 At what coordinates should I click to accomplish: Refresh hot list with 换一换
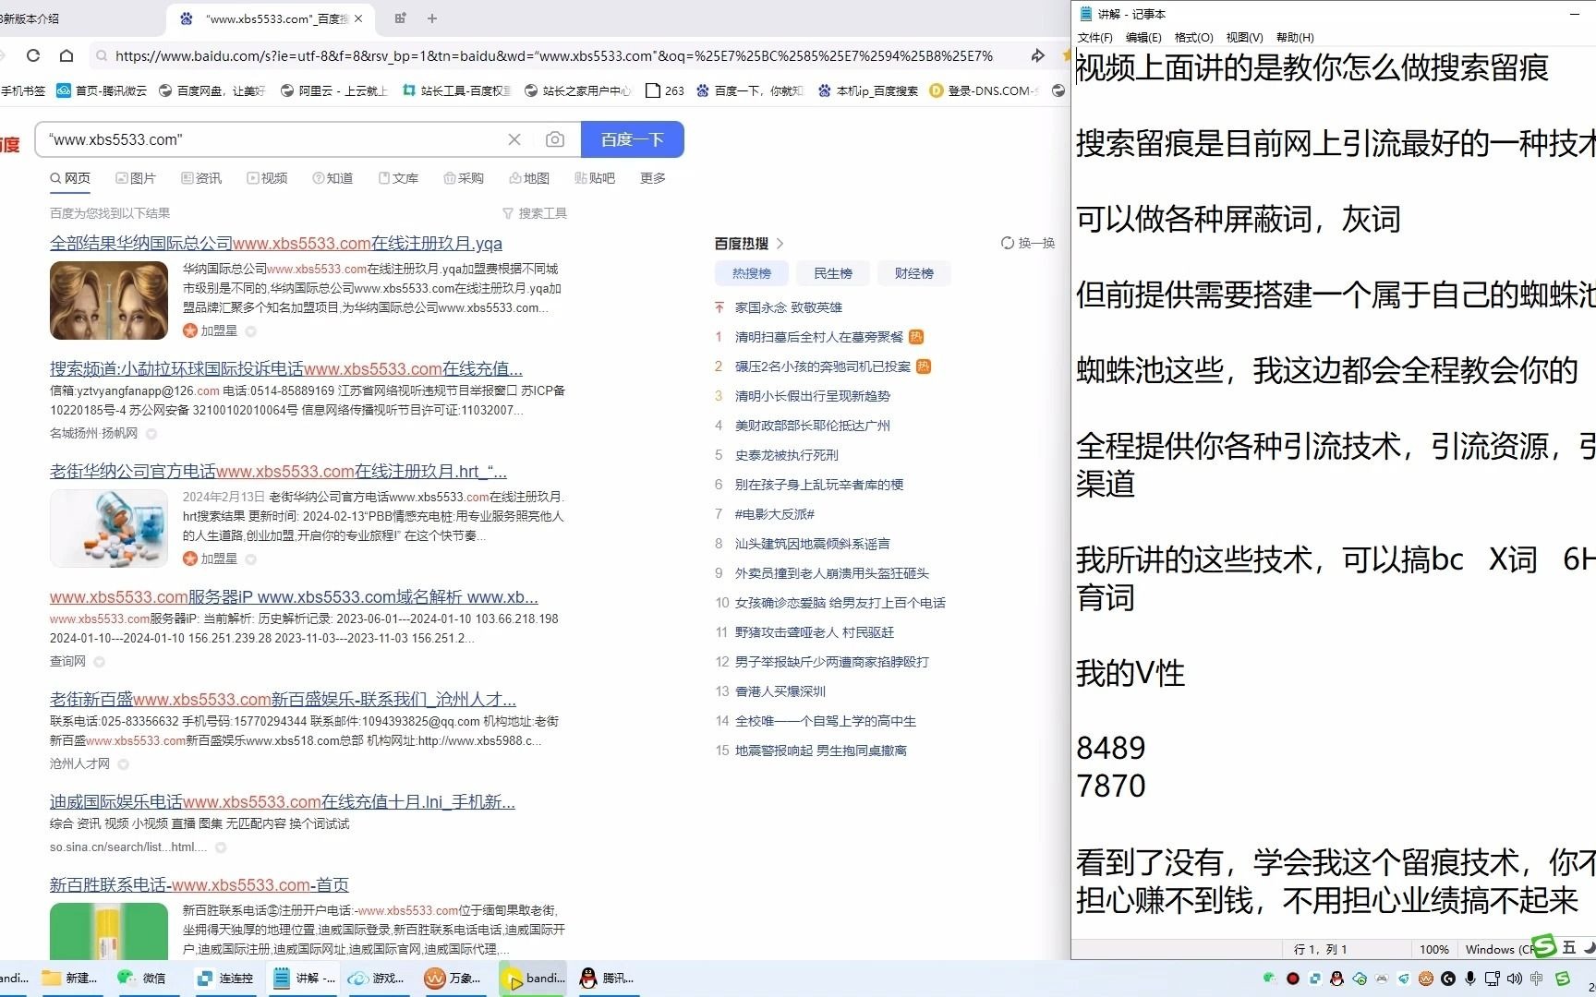1028,243
